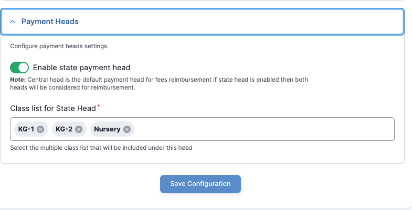Remove the KG-2 class chip
Screen dimensions: 412x210
(x=79, y=129)
